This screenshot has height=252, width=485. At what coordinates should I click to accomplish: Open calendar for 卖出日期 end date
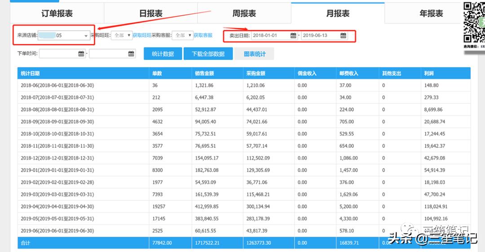tap(343, 35)
